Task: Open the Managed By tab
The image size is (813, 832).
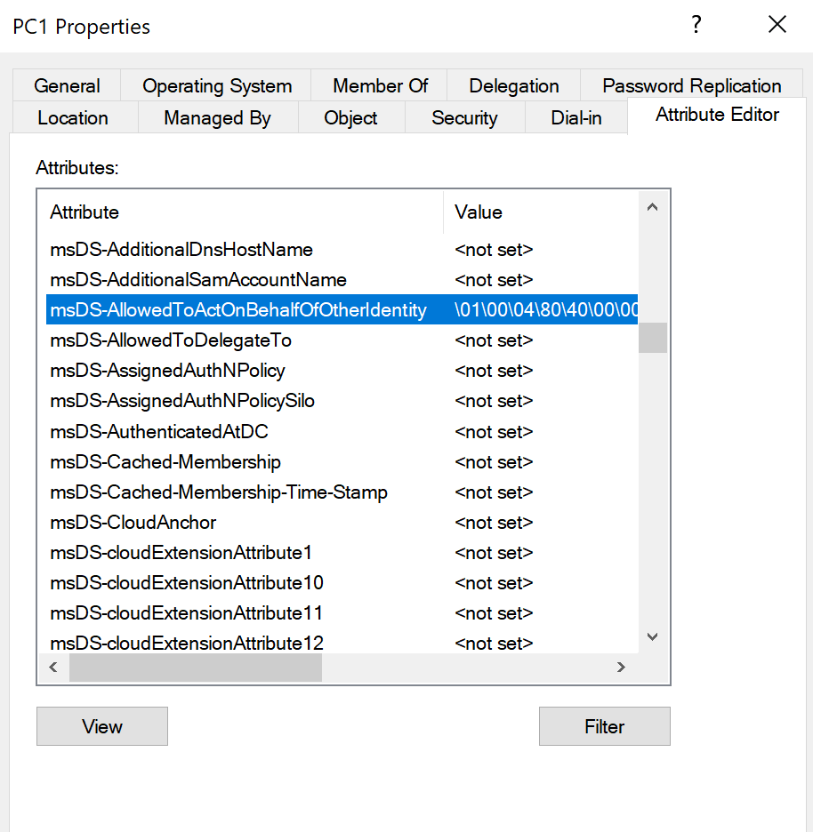Action: [217, 118]
